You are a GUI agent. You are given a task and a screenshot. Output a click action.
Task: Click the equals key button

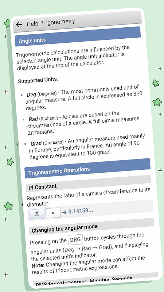[53, 213]
